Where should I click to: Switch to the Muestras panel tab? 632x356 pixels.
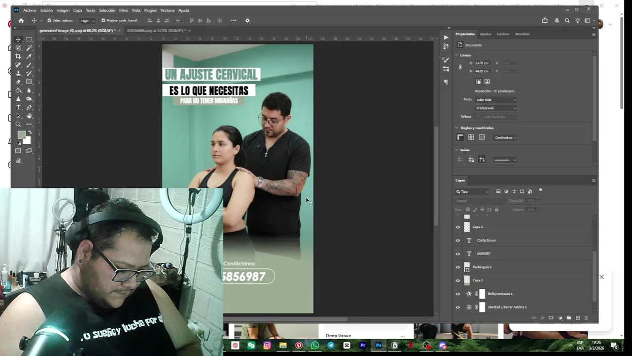pyautogui.click(x=522, y=34)
